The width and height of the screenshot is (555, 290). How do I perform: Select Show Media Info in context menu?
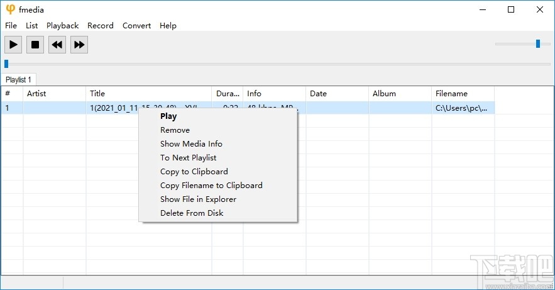(191, 144)
